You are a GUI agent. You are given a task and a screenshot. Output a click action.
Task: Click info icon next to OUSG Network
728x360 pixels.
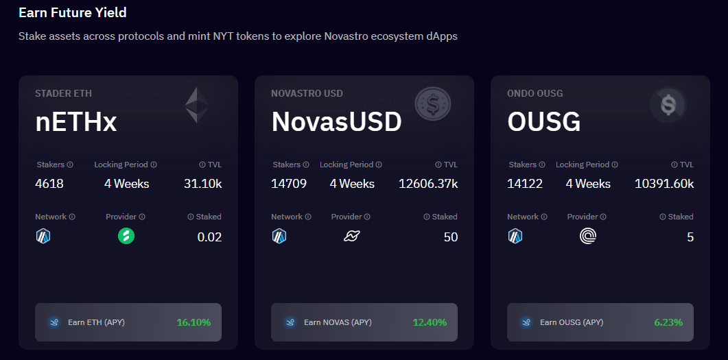544,217
